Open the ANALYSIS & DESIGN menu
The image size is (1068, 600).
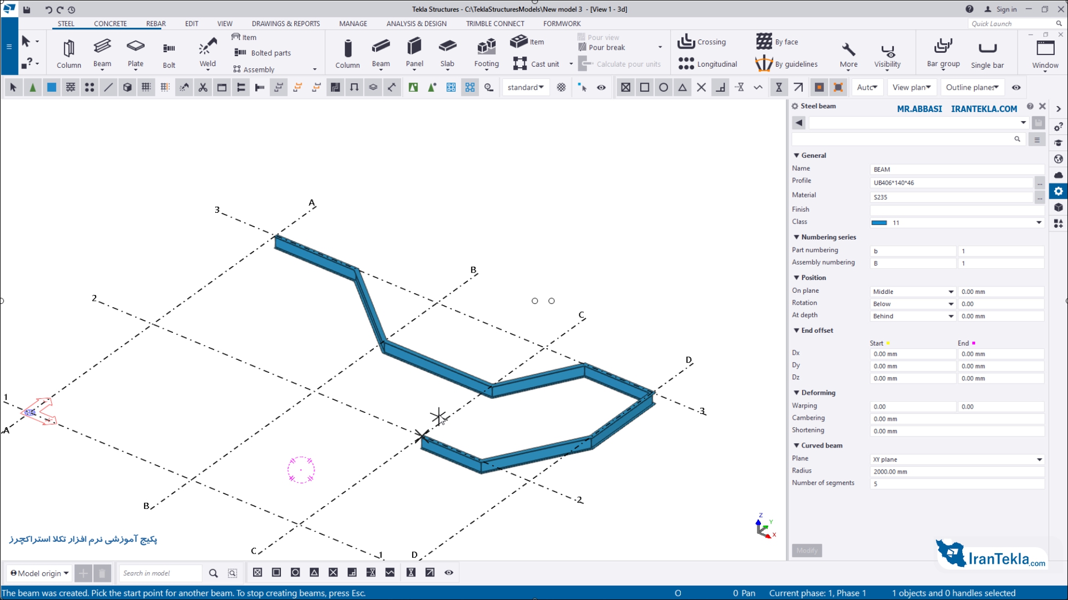pos(417,23)
